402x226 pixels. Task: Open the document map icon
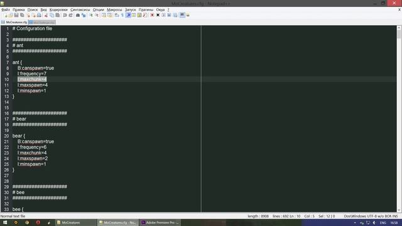[139, 15]
